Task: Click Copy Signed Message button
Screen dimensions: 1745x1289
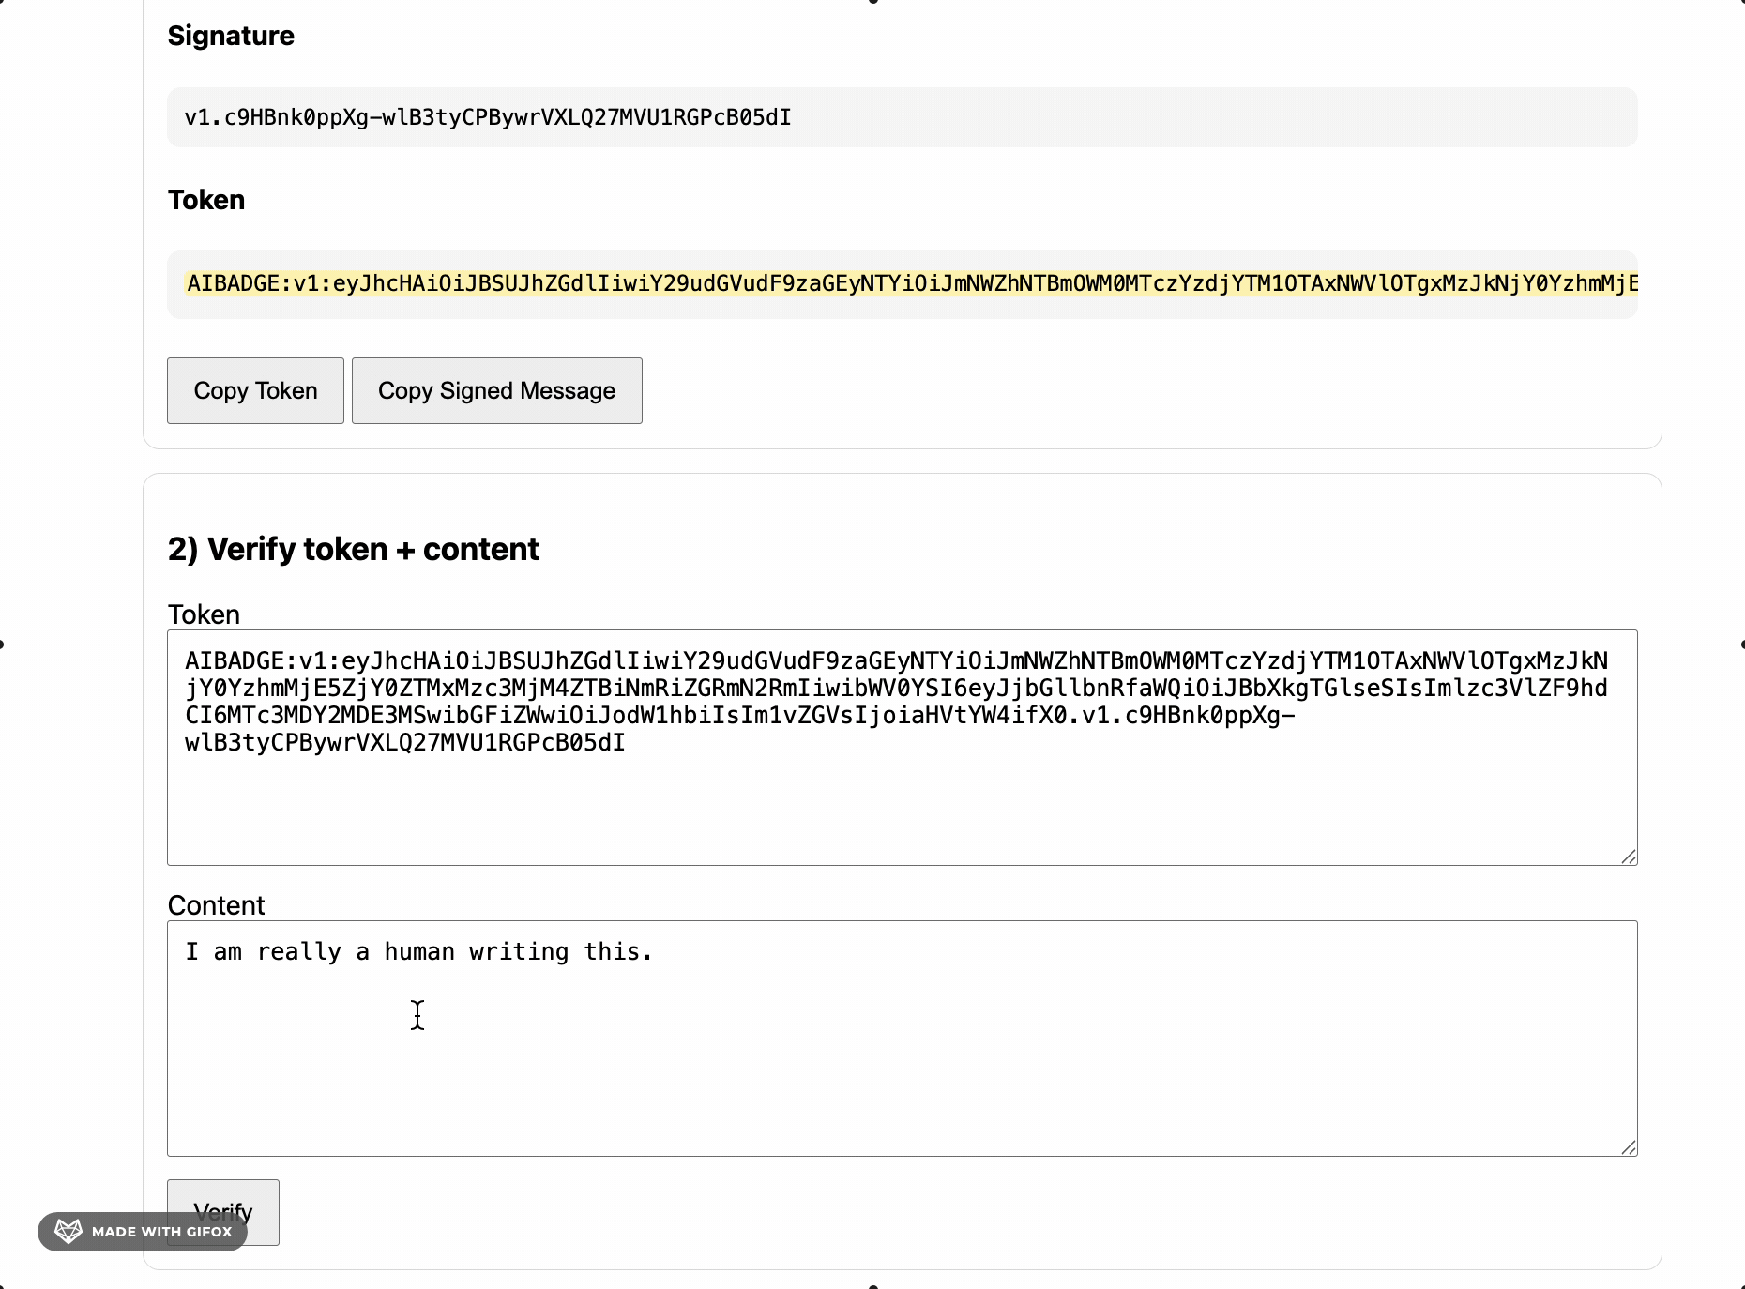Action: click(x=496, y=390)
